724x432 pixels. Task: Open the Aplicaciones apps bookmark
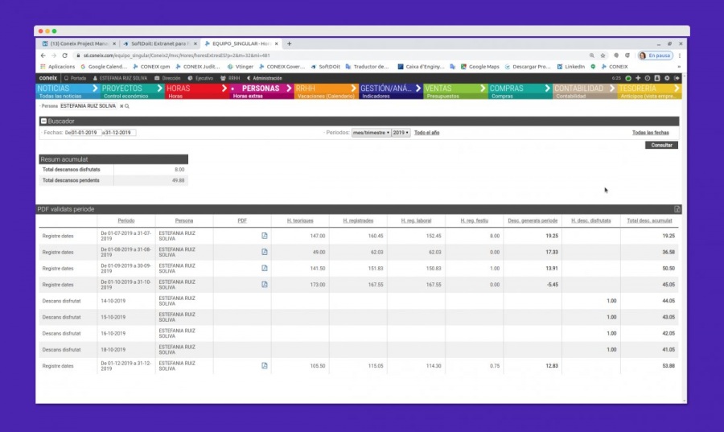pos(58,67)
